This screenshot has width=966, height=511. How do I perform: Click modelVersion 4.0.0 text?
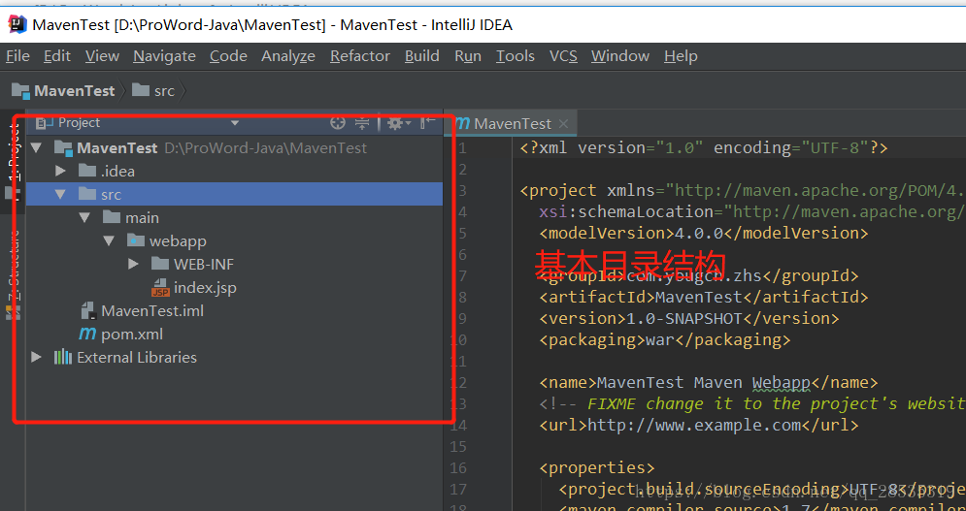point(700,234)
